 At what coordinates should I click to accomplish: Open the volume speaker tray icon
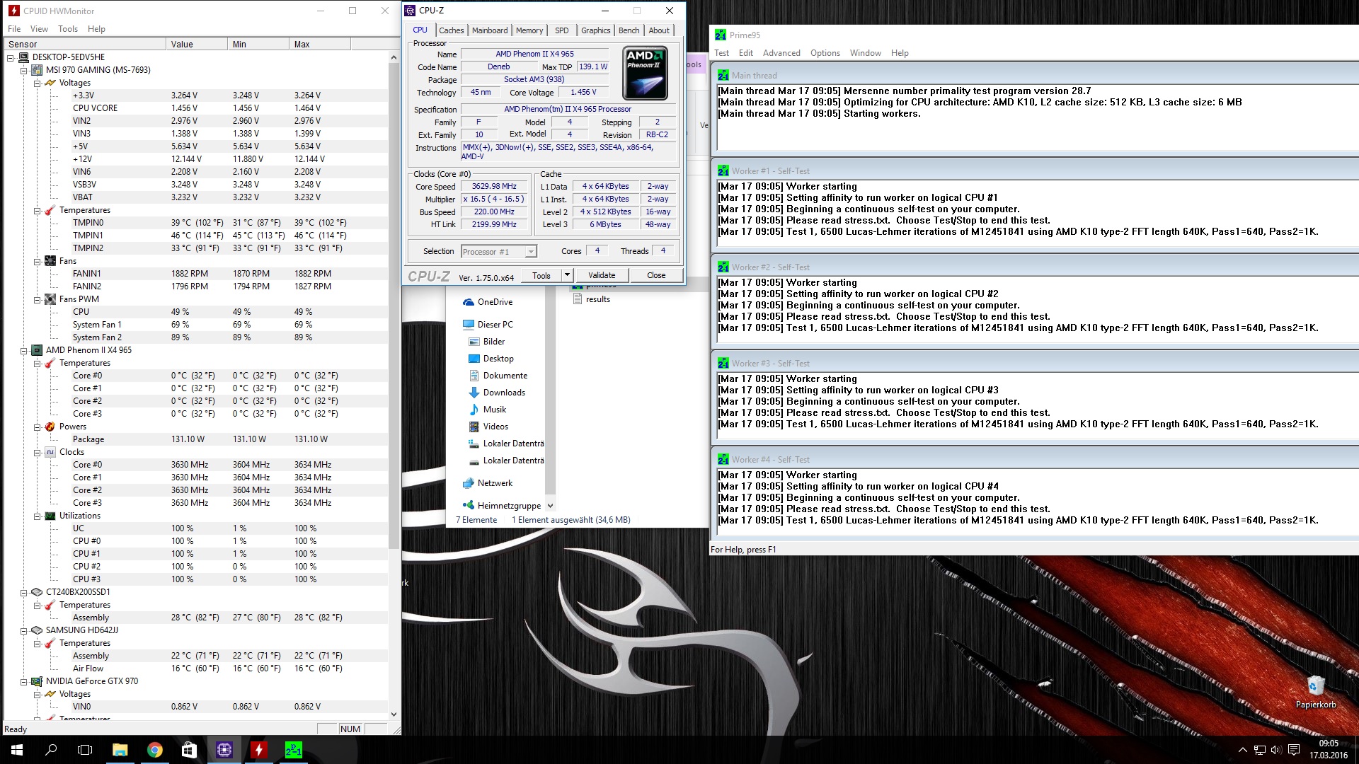[x=1276, y=750]
